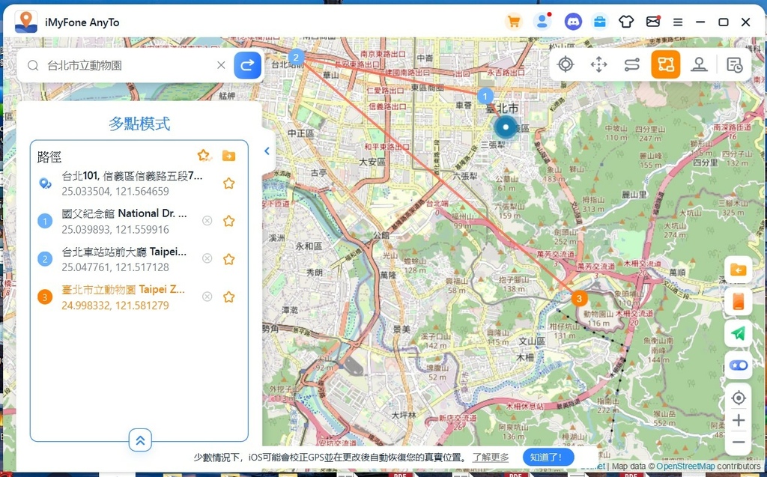Open Discord community icon

click(573, 22)
